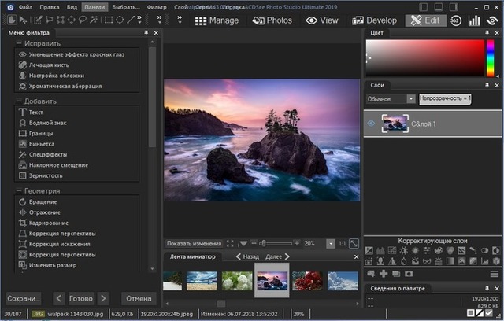504x321 pixels.
Task: Click the fit image to window icon
Action: point(354,244)
